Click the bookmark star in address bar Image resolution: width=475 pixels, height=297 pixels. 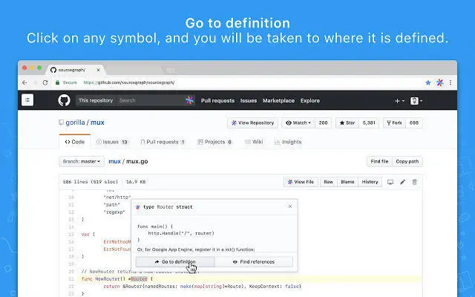click(428, 82)
